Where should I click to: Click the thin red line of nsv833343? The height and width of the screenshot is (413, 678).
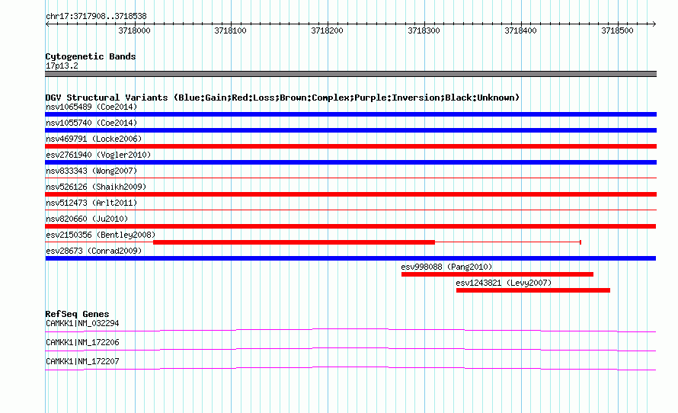point(350,178)
